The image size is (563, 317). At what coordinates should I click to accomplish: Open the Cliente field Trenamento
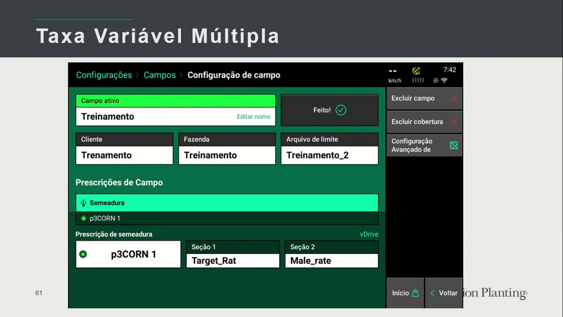124,149
